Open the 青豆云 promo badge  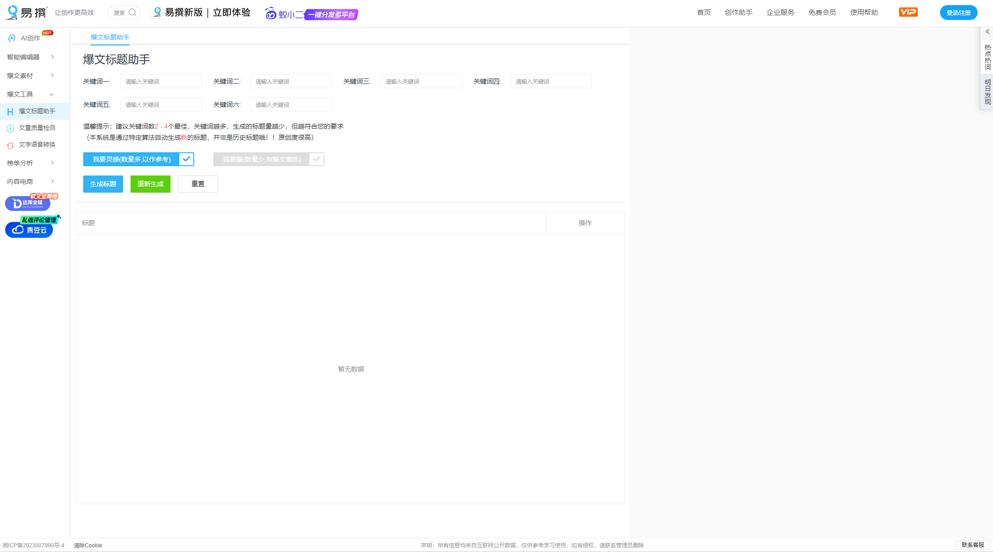[x=29, y=229]
